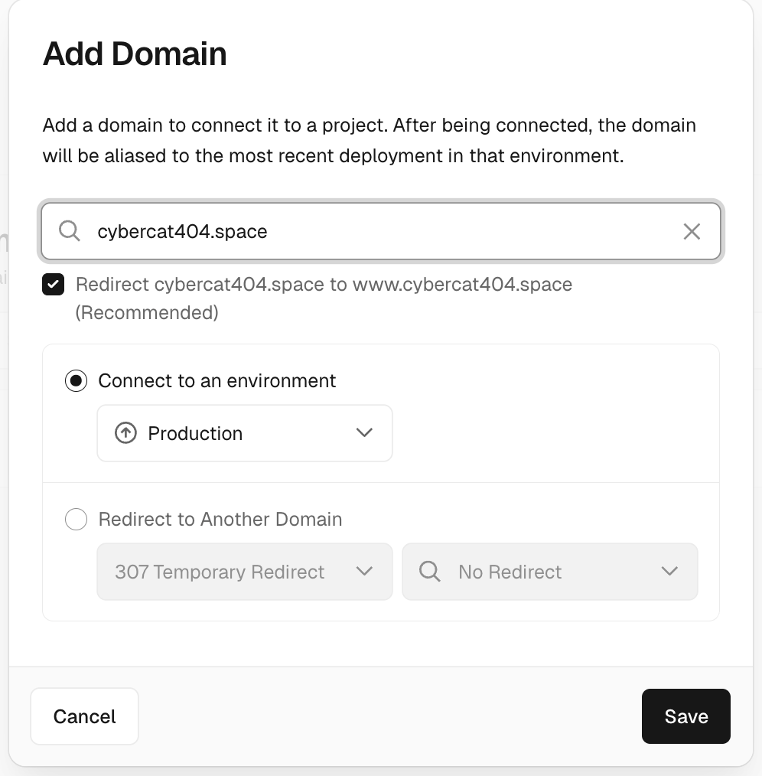Viewport: 762px width, 776px height.
Task: Save the new domain
Action: point(685,716)
